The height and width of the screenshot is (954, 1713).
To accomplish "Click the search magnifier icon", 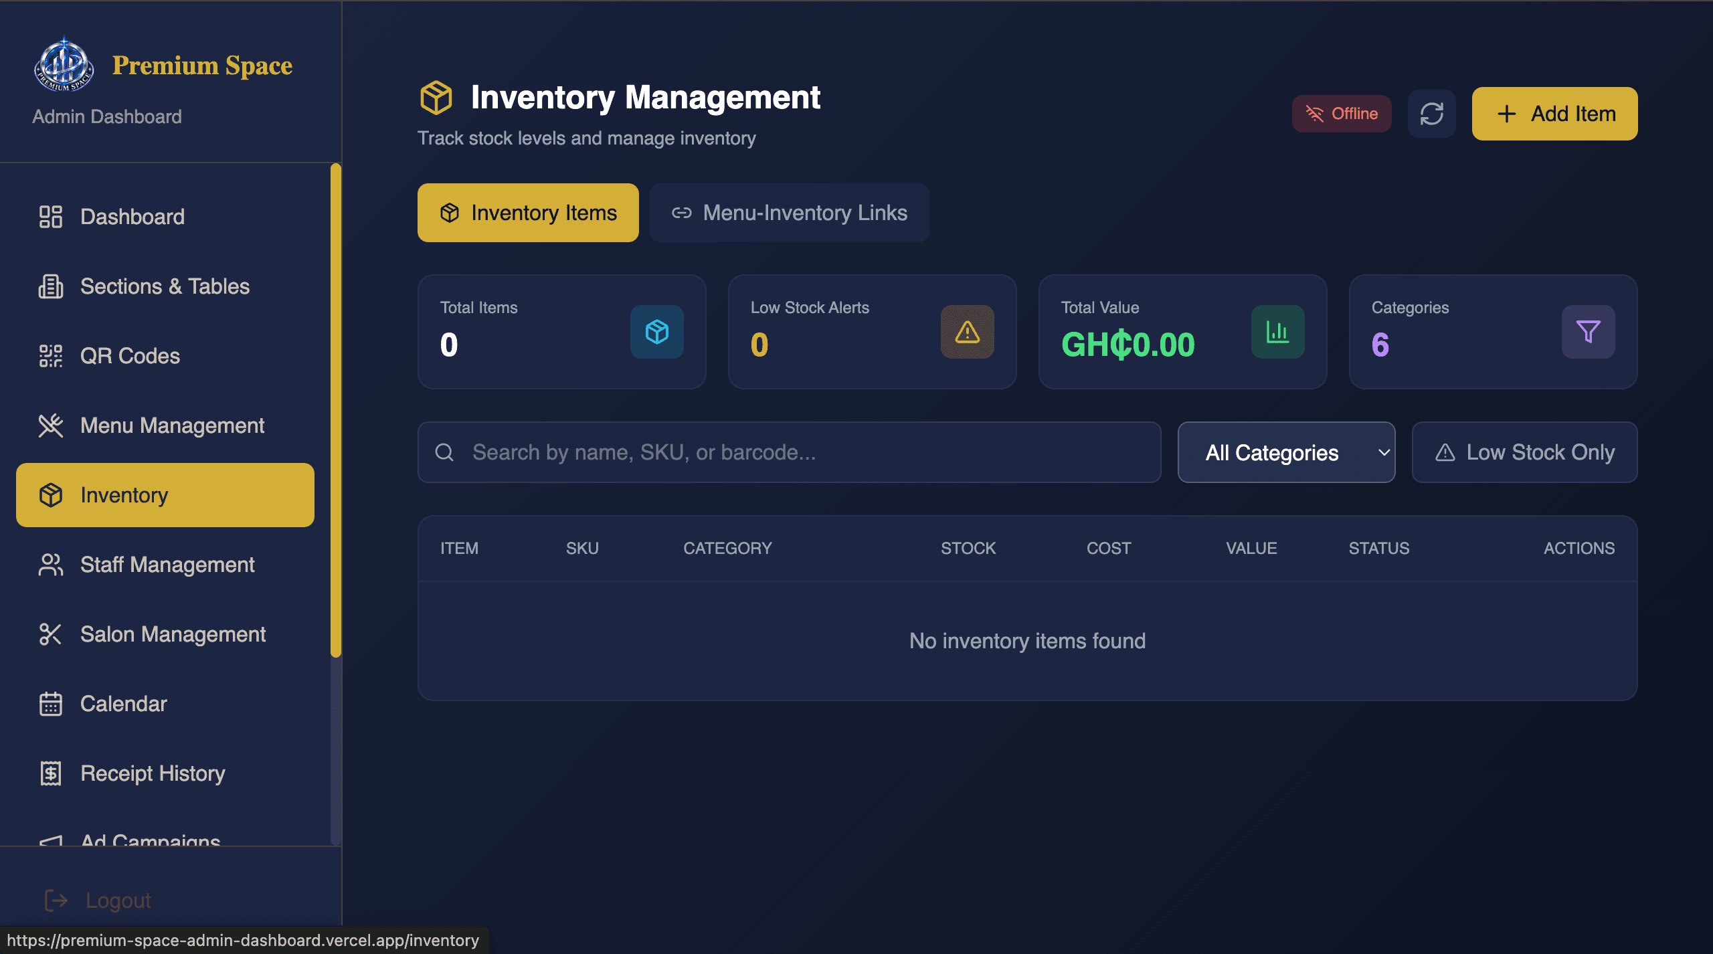I will click(x=444, y=452).
